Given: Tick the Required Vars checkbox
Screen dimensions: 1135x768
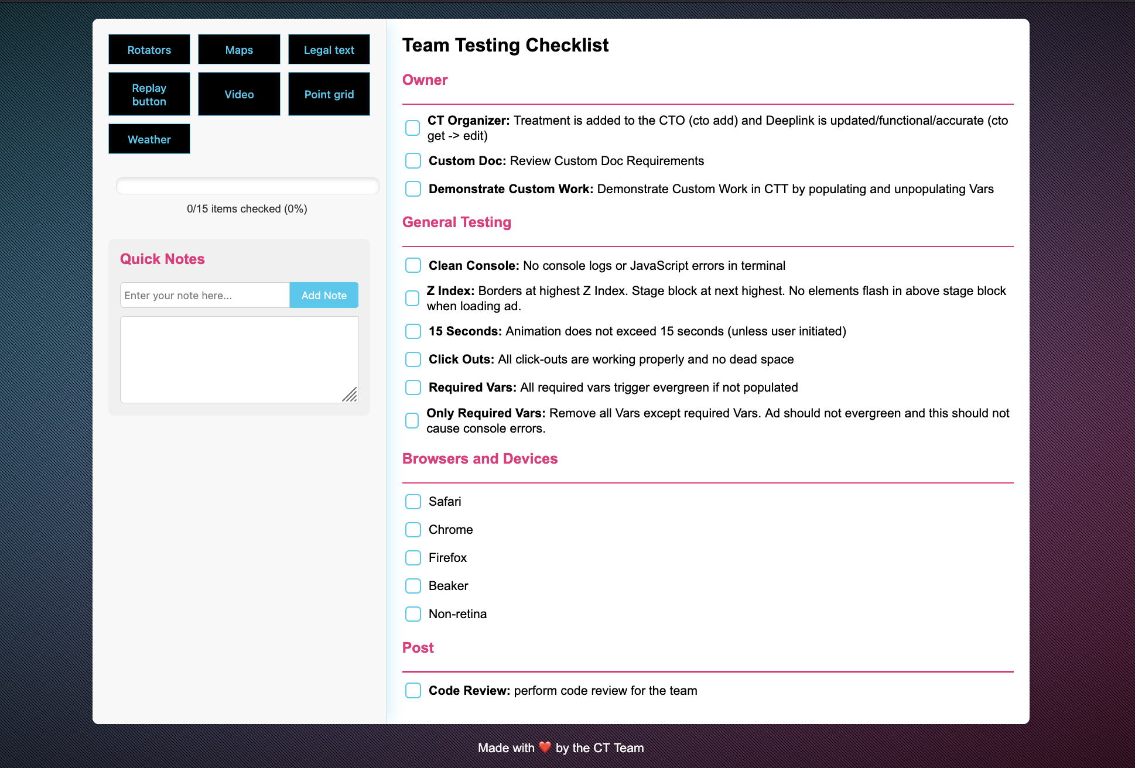Looking at the screenshot, I should (x=413, y=388).
